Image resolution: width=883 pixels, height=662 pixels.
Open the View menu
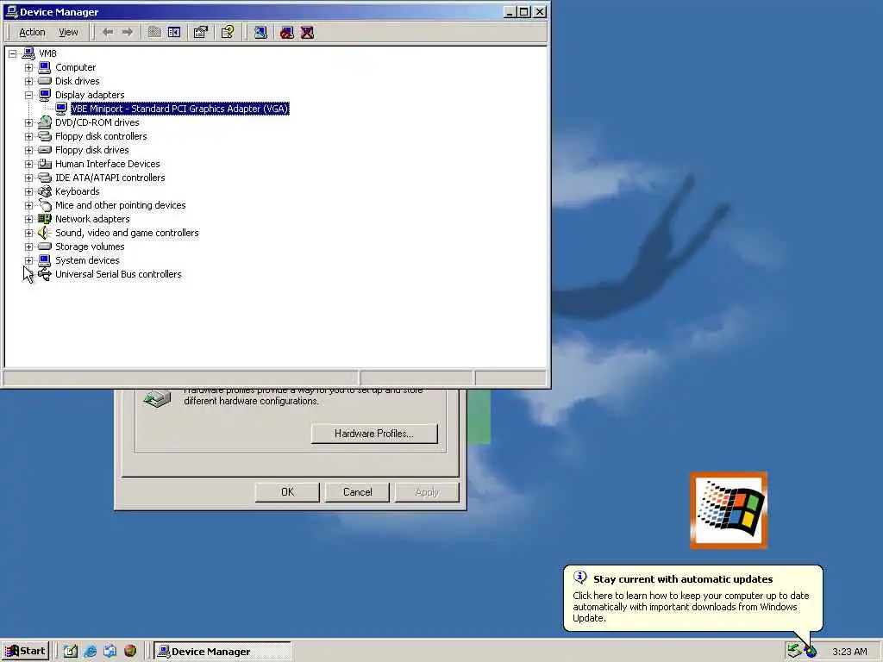pos(68,32)
